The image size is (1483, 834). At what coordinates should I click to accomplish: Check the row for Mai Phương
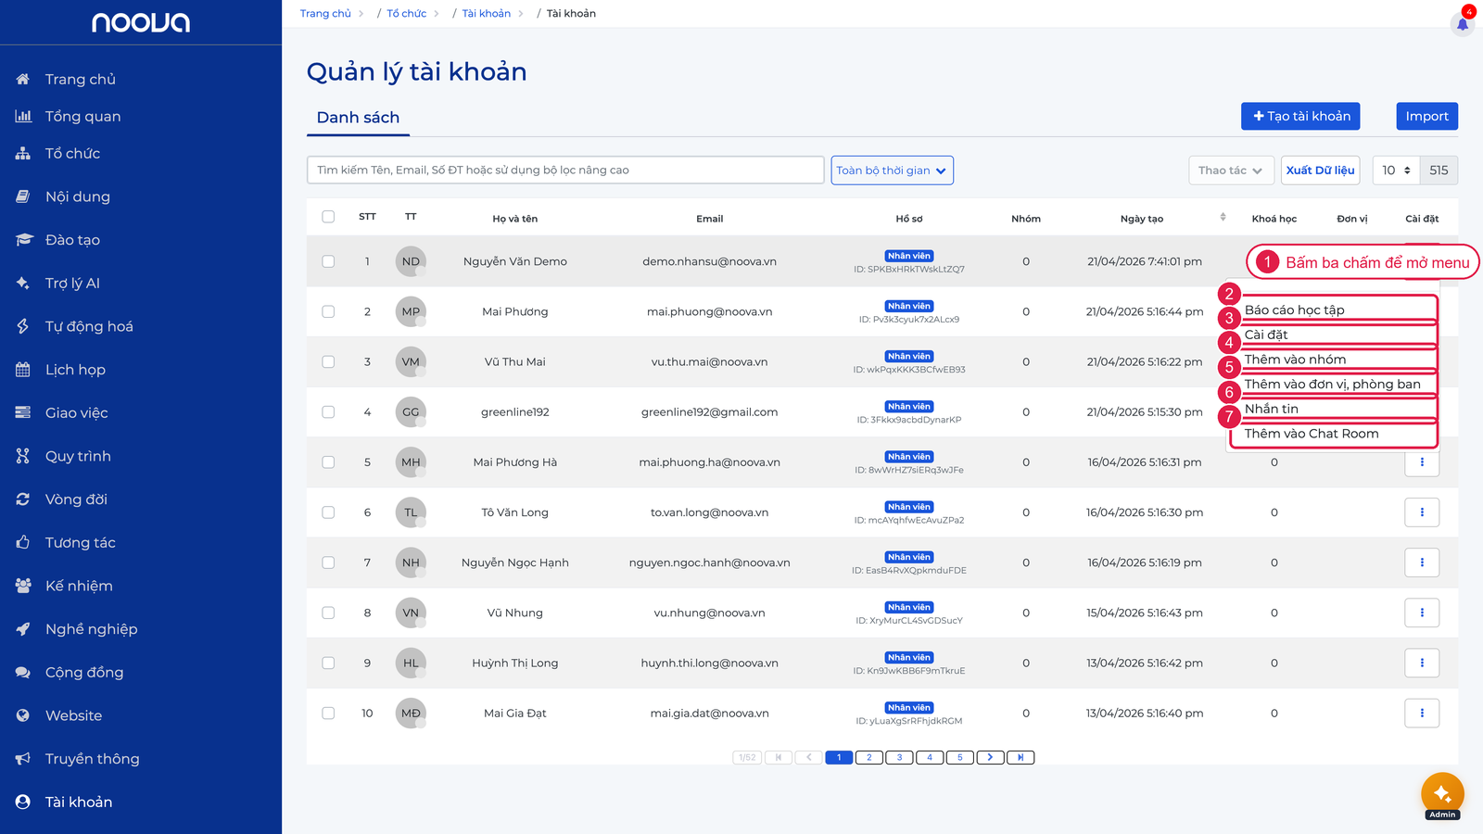click(328, 311)
